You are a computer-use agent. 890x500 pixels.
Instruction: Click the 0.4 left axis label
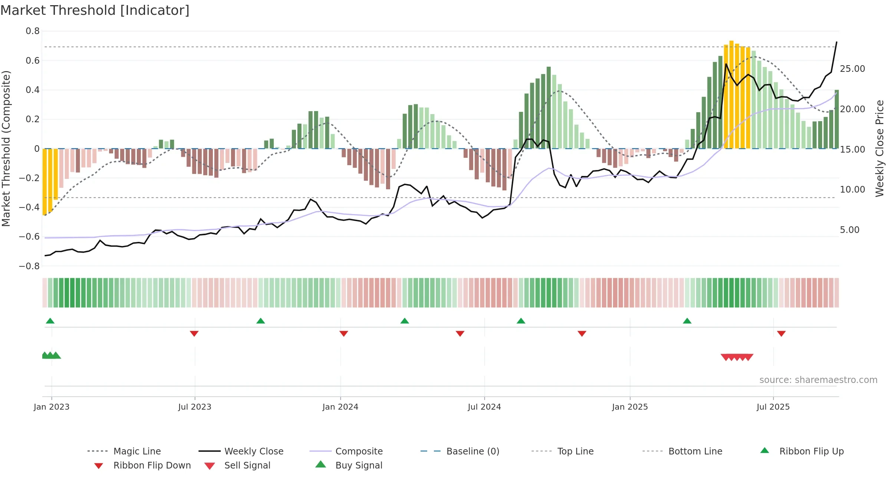pyautogui.click(x=33, y=90)
